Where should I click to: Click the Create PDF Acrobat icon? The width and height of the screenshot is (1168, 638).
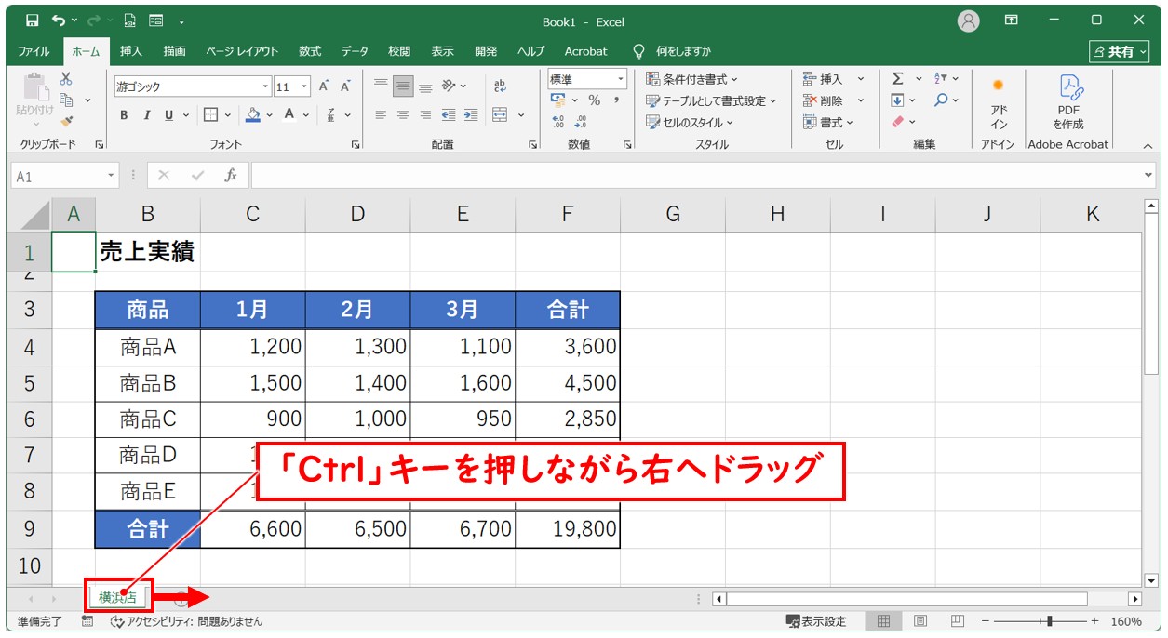pyautogui.click(x=1067, y=100)
